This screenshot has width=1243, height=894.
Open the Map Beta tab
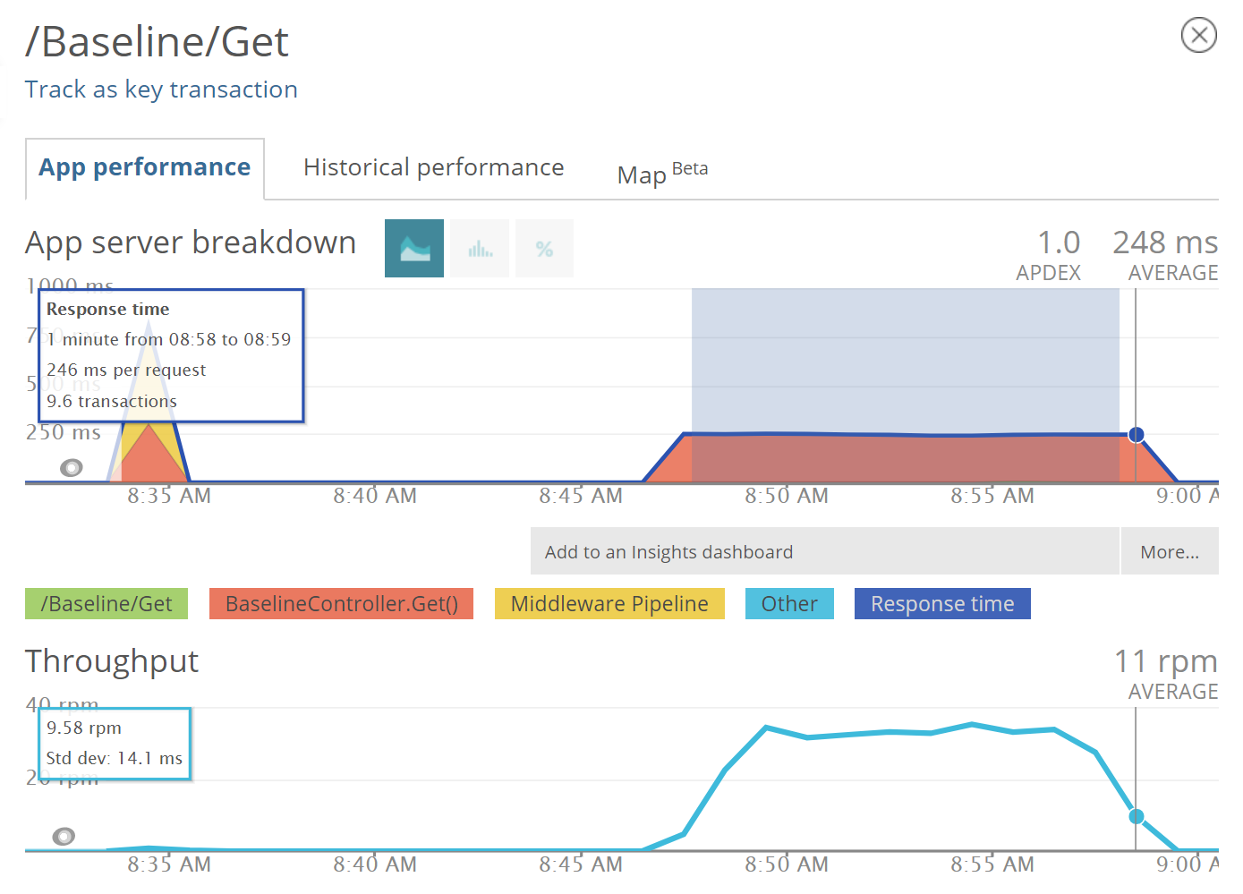click(x=662, y=173)
